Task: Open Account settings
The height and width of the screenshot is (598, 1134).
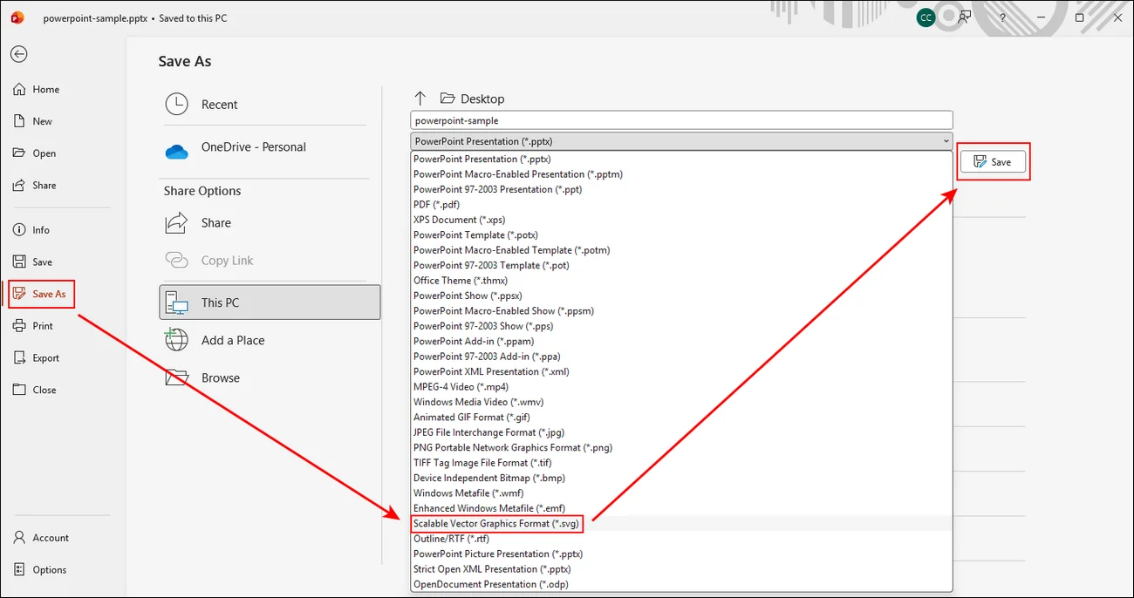Action: pyautogui.click(x=41, y=538)
